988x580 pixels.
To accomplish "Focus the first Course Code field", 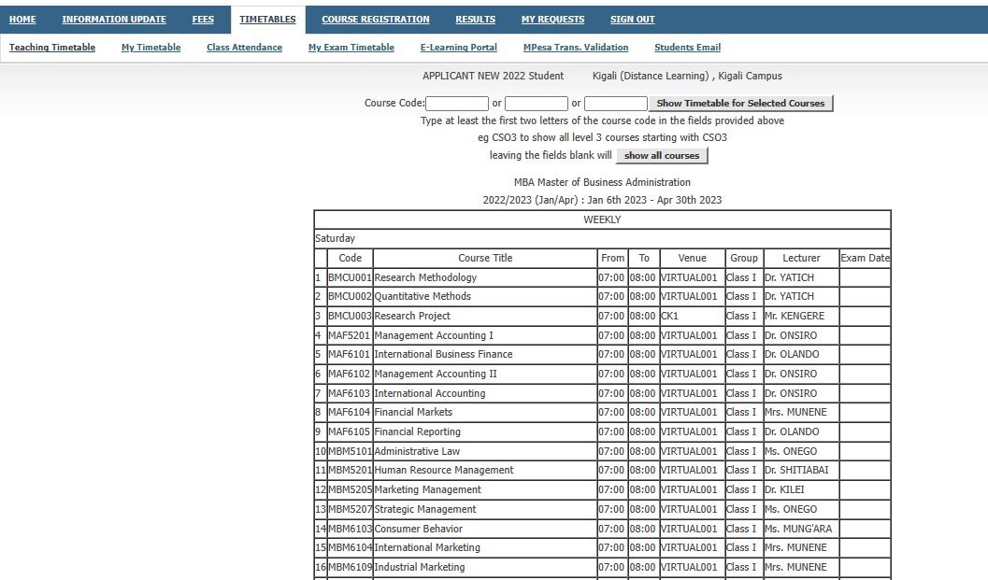I will pos(457,104).
